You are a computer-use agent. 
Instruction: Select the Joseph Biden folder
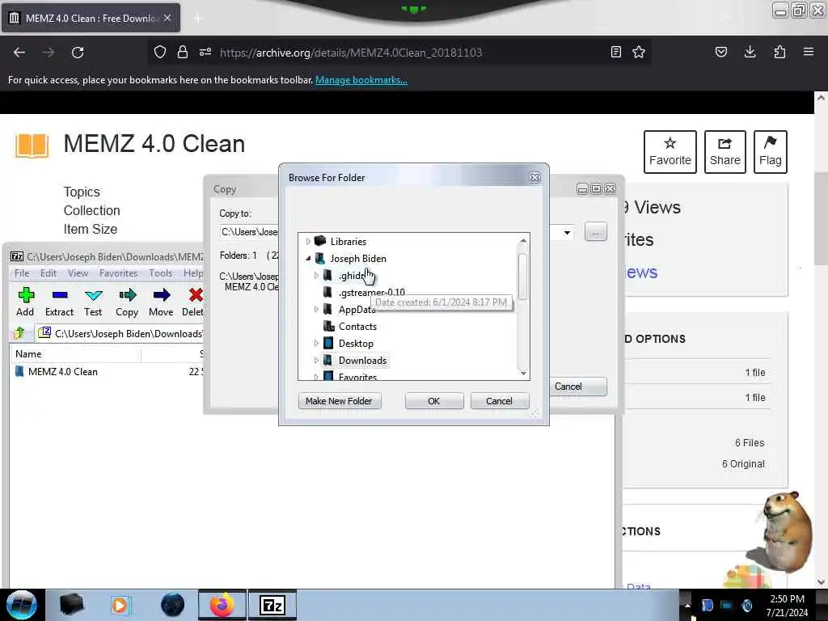pyautogui.click(x=358, y=258)
